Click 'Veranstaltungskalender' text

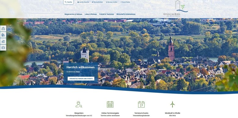coord(141,116)
